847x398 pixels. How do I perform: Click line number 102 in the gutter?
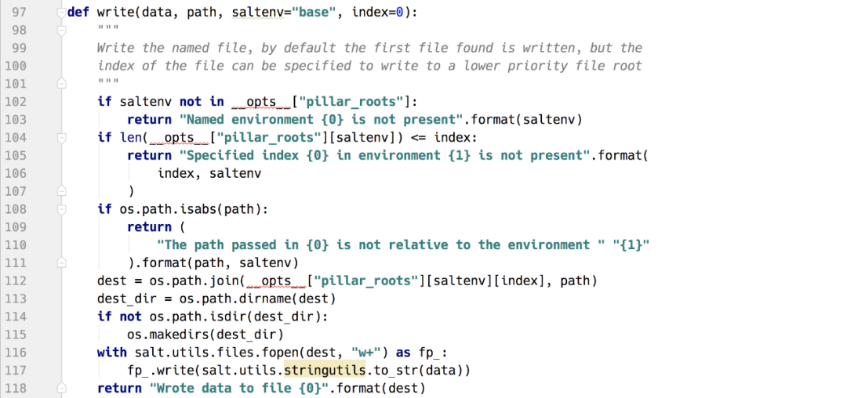coord(16,102)
